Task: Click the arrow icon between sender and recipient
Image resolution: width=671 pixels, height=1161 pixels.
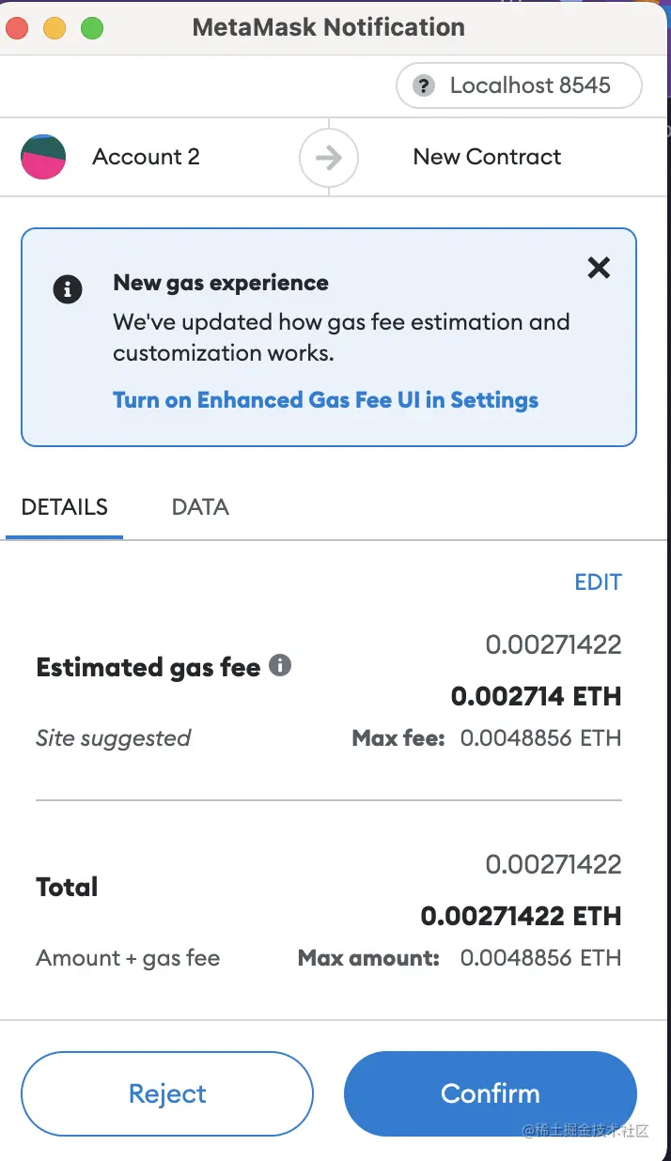Action: (x=328, y=157)
